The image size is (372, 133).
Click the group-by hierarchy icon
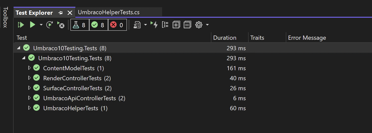[x=165, y=25]
